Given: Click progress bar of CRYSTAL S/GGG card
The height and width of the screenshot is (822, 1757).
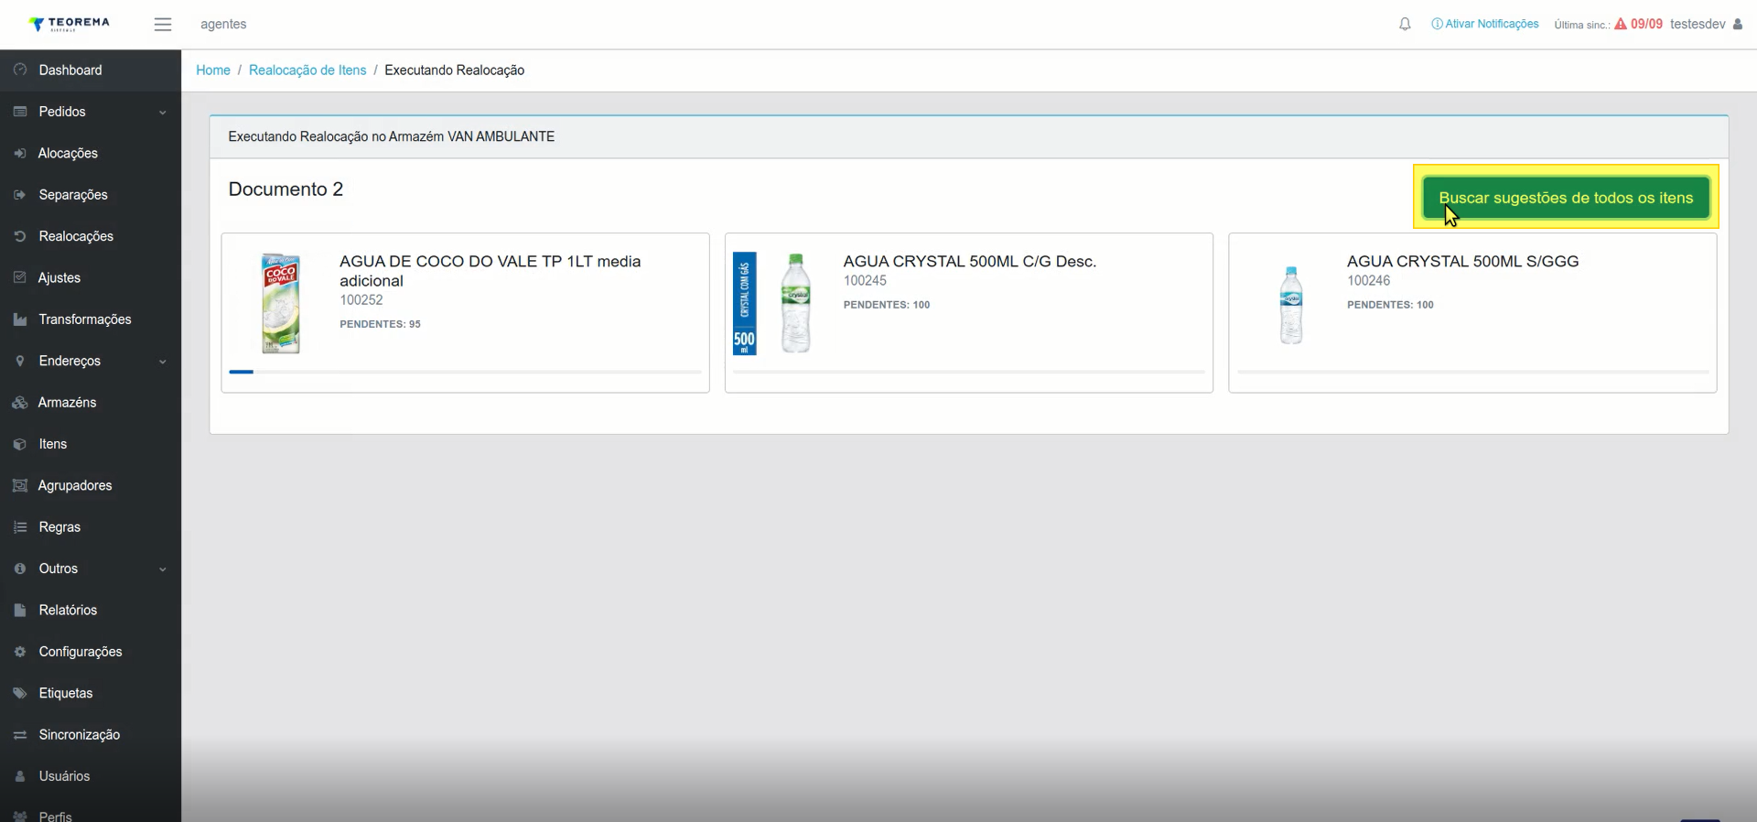Looking at the screenshot, I should pos(1472,372).
